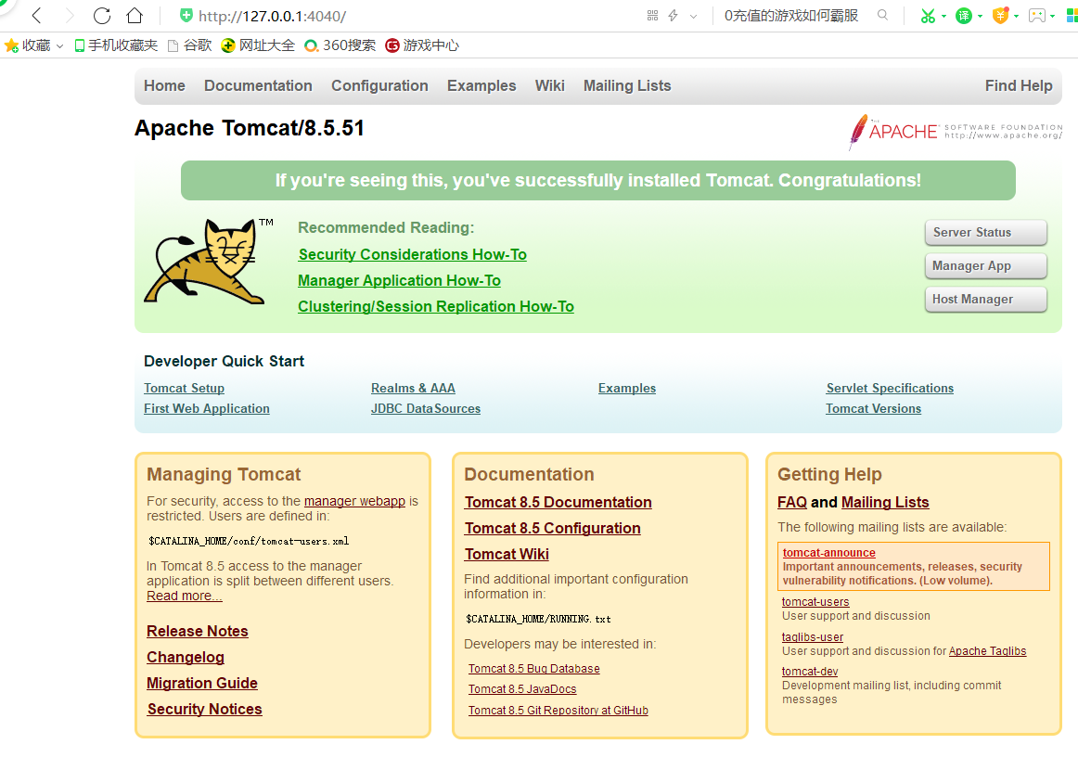Open the Release Notes link

(x=198, y=631)
